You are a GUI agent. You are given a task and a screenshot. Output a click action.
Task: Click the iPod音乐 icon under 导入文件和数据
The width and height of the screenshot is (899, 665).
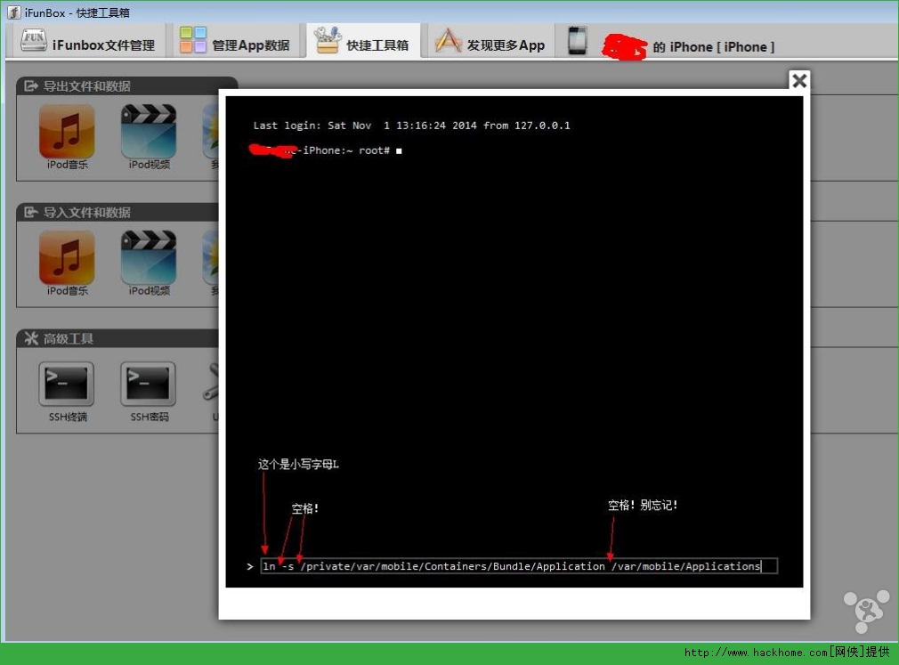tap(67, 264)
